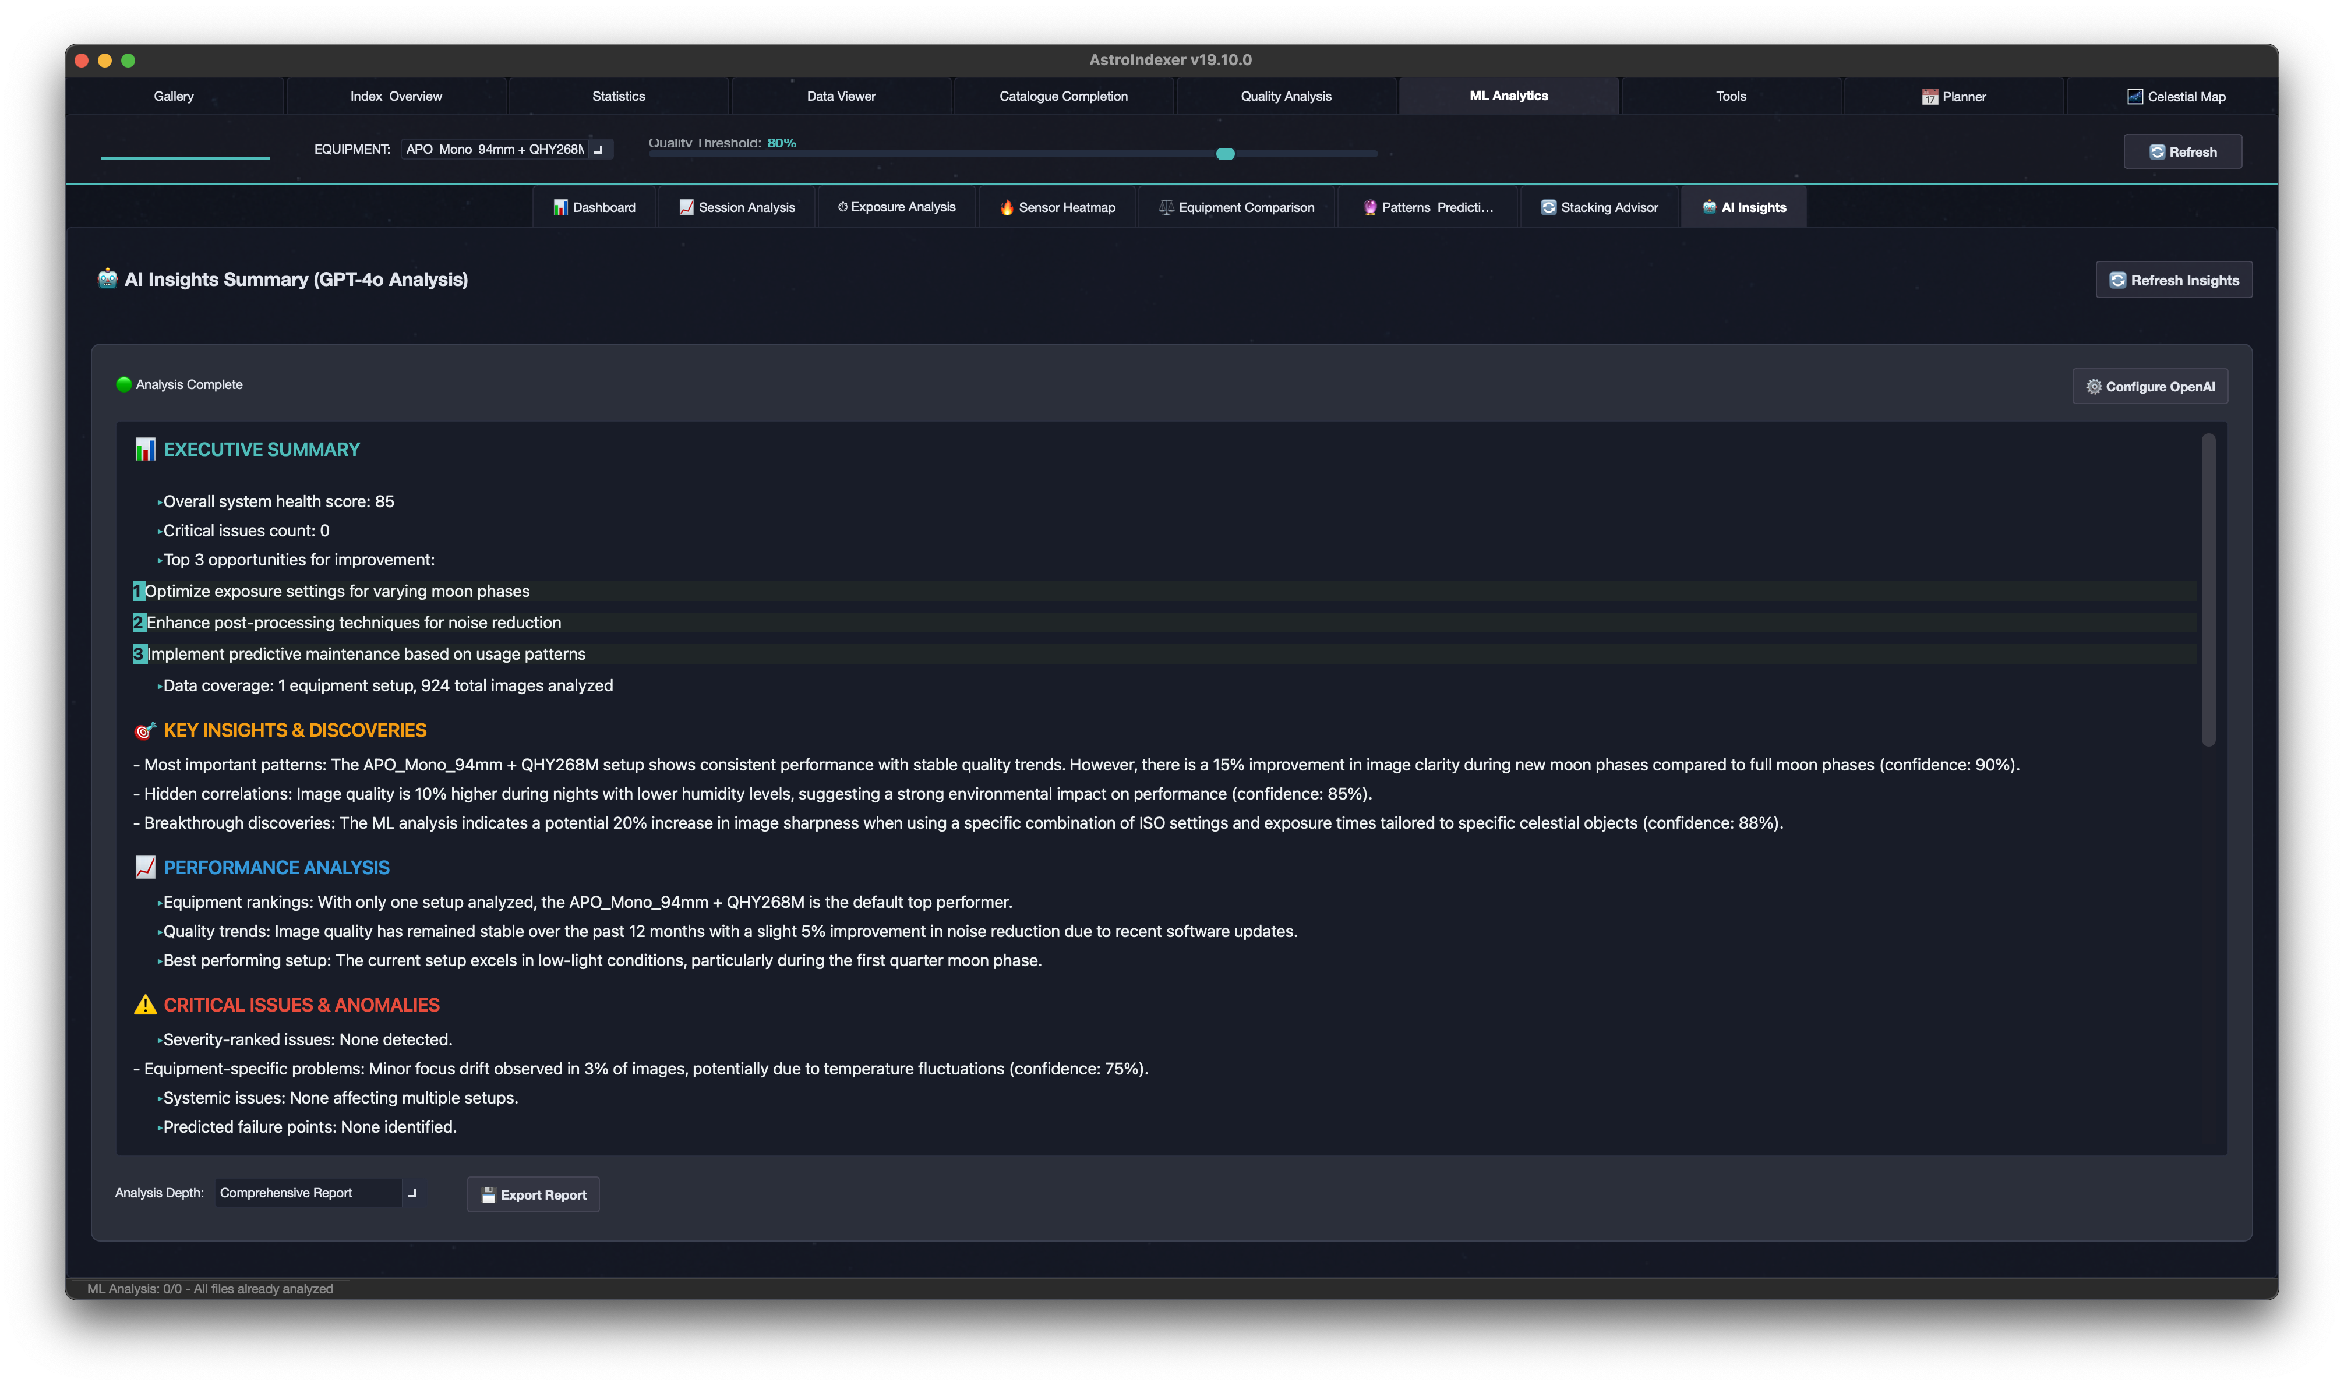Click the floppy disk Export Report icon

488,1194
